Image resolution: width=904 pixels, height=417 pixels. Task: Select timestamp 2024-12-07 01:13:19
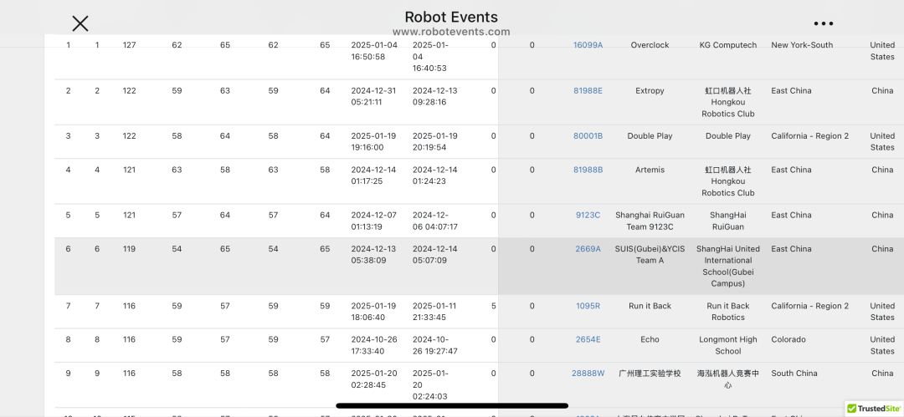pos(373,221)
